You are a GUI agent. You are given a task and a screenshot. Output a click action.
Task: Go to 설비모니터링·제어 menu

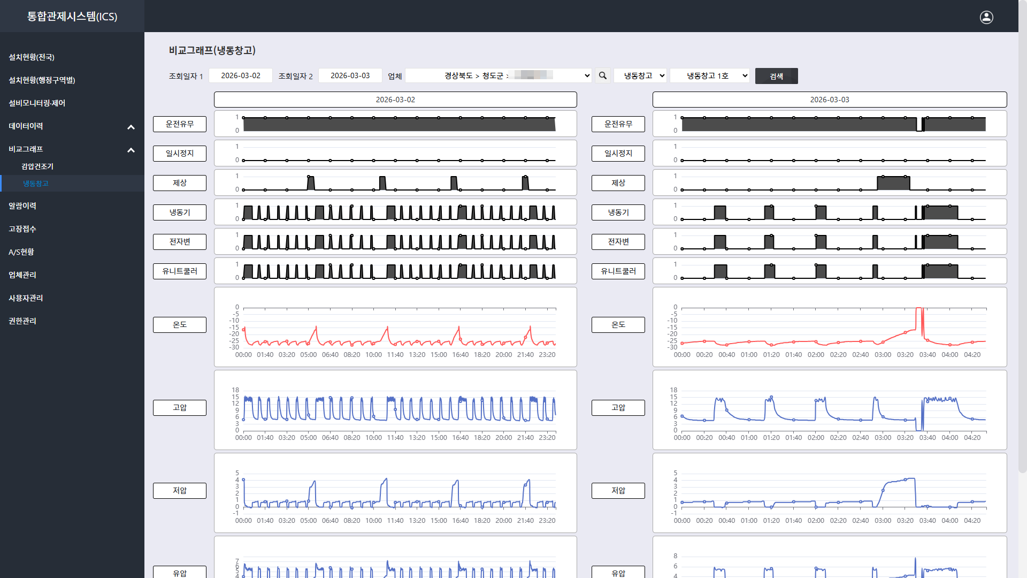(x=37, y=103)
